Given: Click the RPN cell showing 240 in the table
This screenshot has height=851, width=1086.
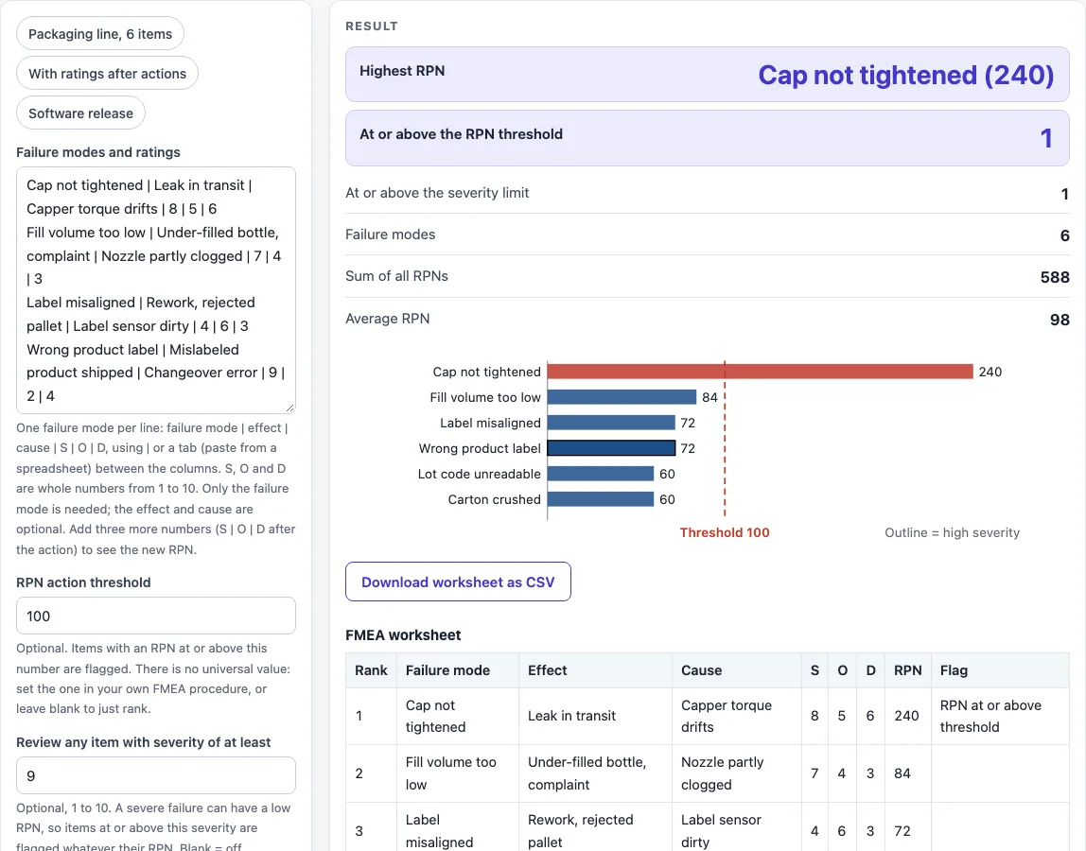Looking at the screenshot, I should pos(906,716).
